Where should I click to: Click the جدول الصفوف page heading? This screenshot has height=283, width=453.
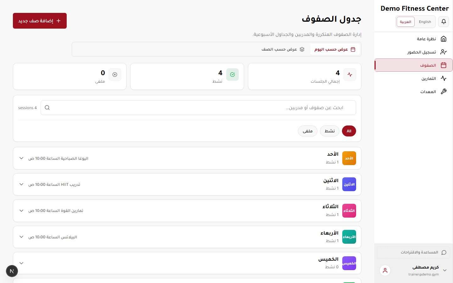tap(332, 19)
